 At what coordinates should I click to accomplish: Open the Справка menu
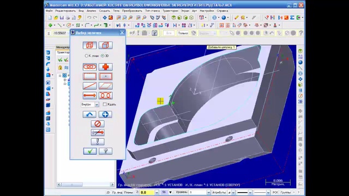pos(222,11)
